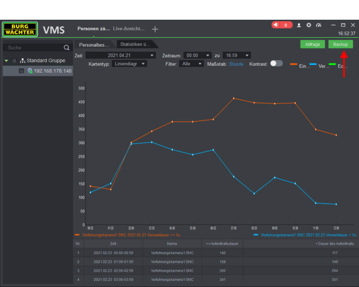Toggle the Kontrast switch
The width and height of the screenshot is (359, 287).
[x=276, y=63]
